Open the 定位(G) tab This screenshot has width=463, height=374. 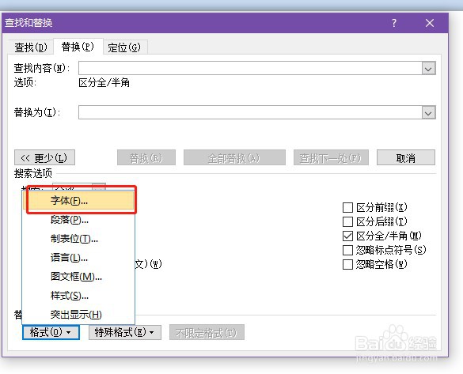coord(124,47)
